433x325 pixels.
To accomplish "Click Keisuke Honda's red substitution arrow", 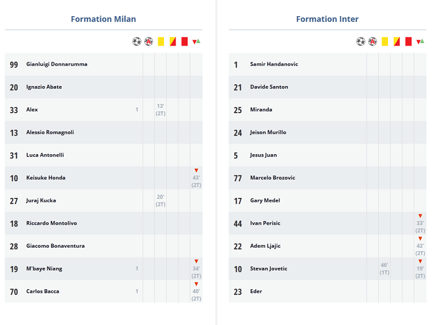I will (x=196, y=170).
